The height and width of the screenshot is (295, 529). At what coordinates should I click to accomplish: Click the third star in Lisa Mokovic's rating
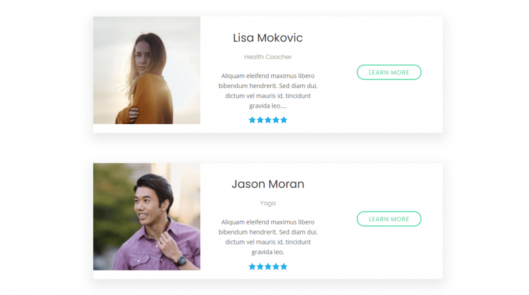(x=268, y=120)
